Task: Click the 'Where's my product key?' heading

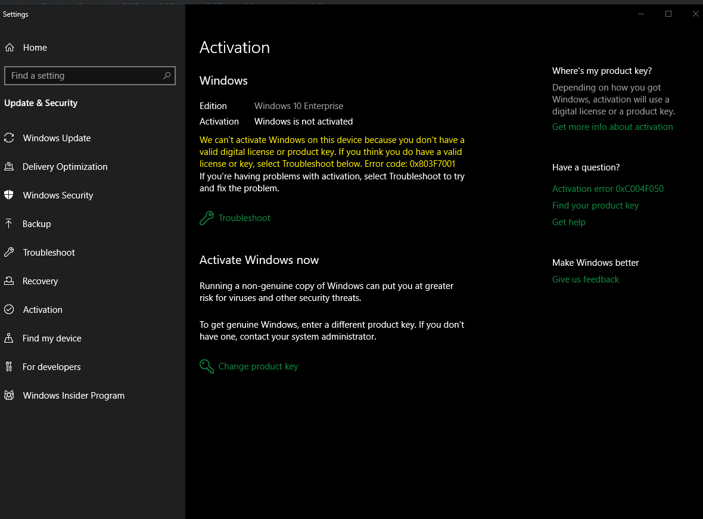Action: [602, 71]
